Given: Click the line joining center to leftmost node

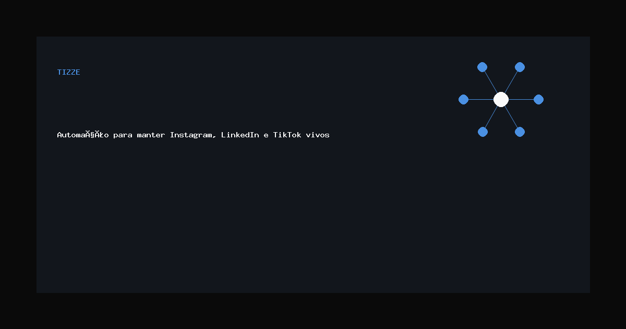Looking at the screenshot, I should click(x=481, y=99).
